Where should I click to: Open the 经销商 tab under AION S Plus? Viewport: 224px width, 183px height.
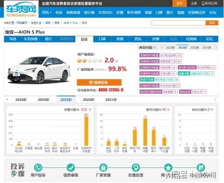click(x=191, y=39)
